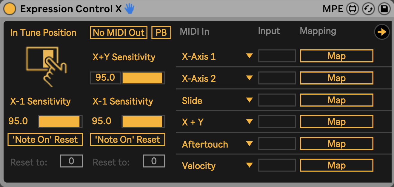This screenshot has width=394, height=187.
Task: Click the left Reset to number field
Action: tap(71, 161)
